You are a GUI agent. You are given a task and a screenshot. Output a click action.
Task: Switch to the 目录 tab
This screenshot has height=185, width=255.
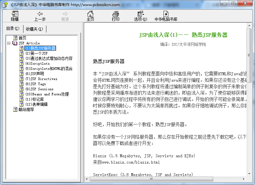click(x=13, y=29)
